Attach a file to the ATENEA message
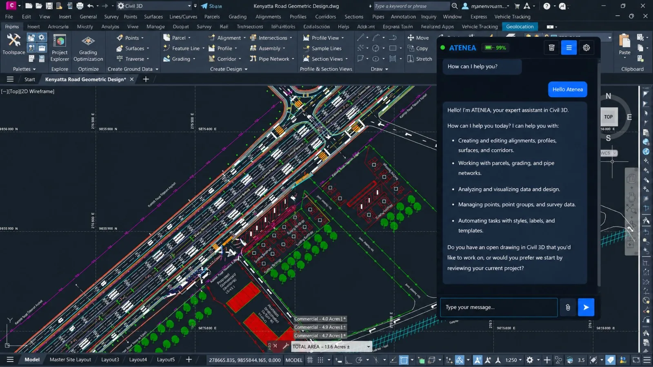Image resolution: width=653 pixels, height=367 pixels. click(x=568, y=307)
